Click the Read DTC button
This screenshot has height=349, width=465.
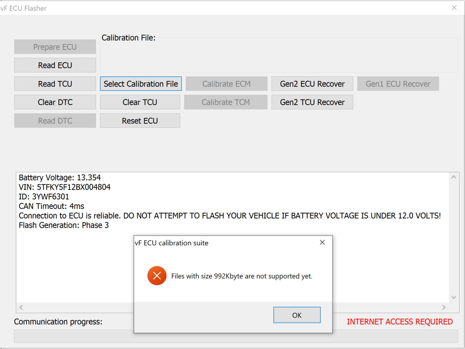pos(55,121)
